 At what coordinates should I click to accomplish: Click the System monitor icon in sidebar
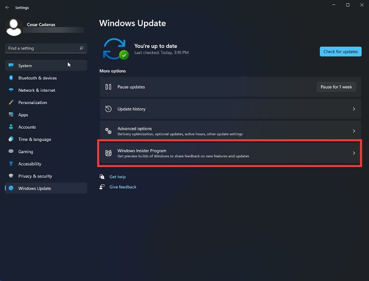click(x=11, y=66)
